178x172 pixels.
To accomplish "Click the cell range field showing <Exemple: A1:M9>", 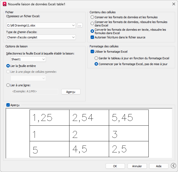I will (35, 92).
